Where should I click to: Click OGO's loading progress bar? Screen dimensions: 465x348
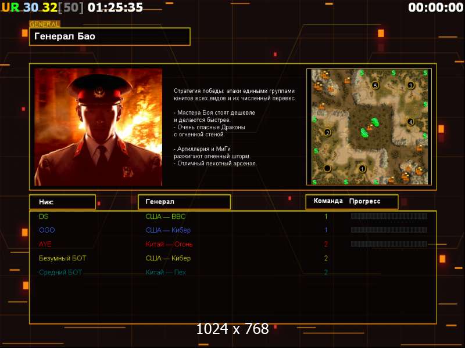tap(389, 230)
